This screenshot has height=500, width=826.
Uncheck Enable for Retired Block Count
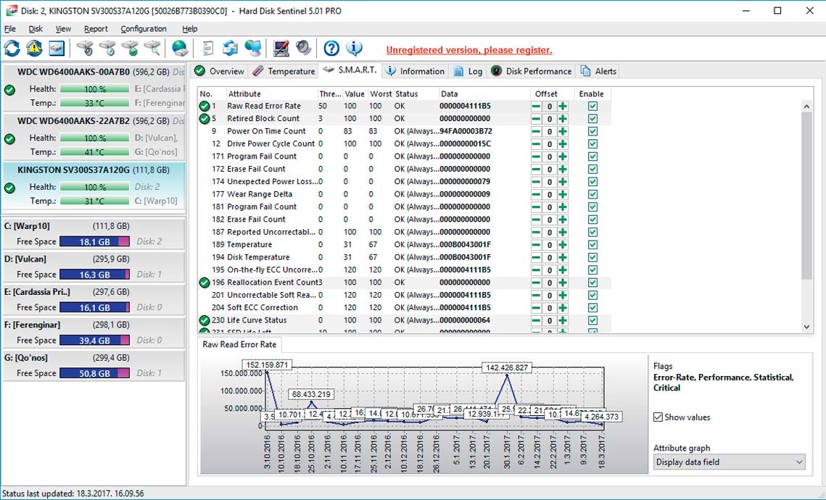pos(592,119)
